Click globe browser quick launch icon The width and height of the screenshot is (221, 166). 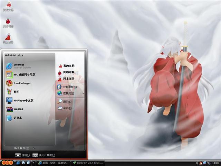[x=23, y=163]
